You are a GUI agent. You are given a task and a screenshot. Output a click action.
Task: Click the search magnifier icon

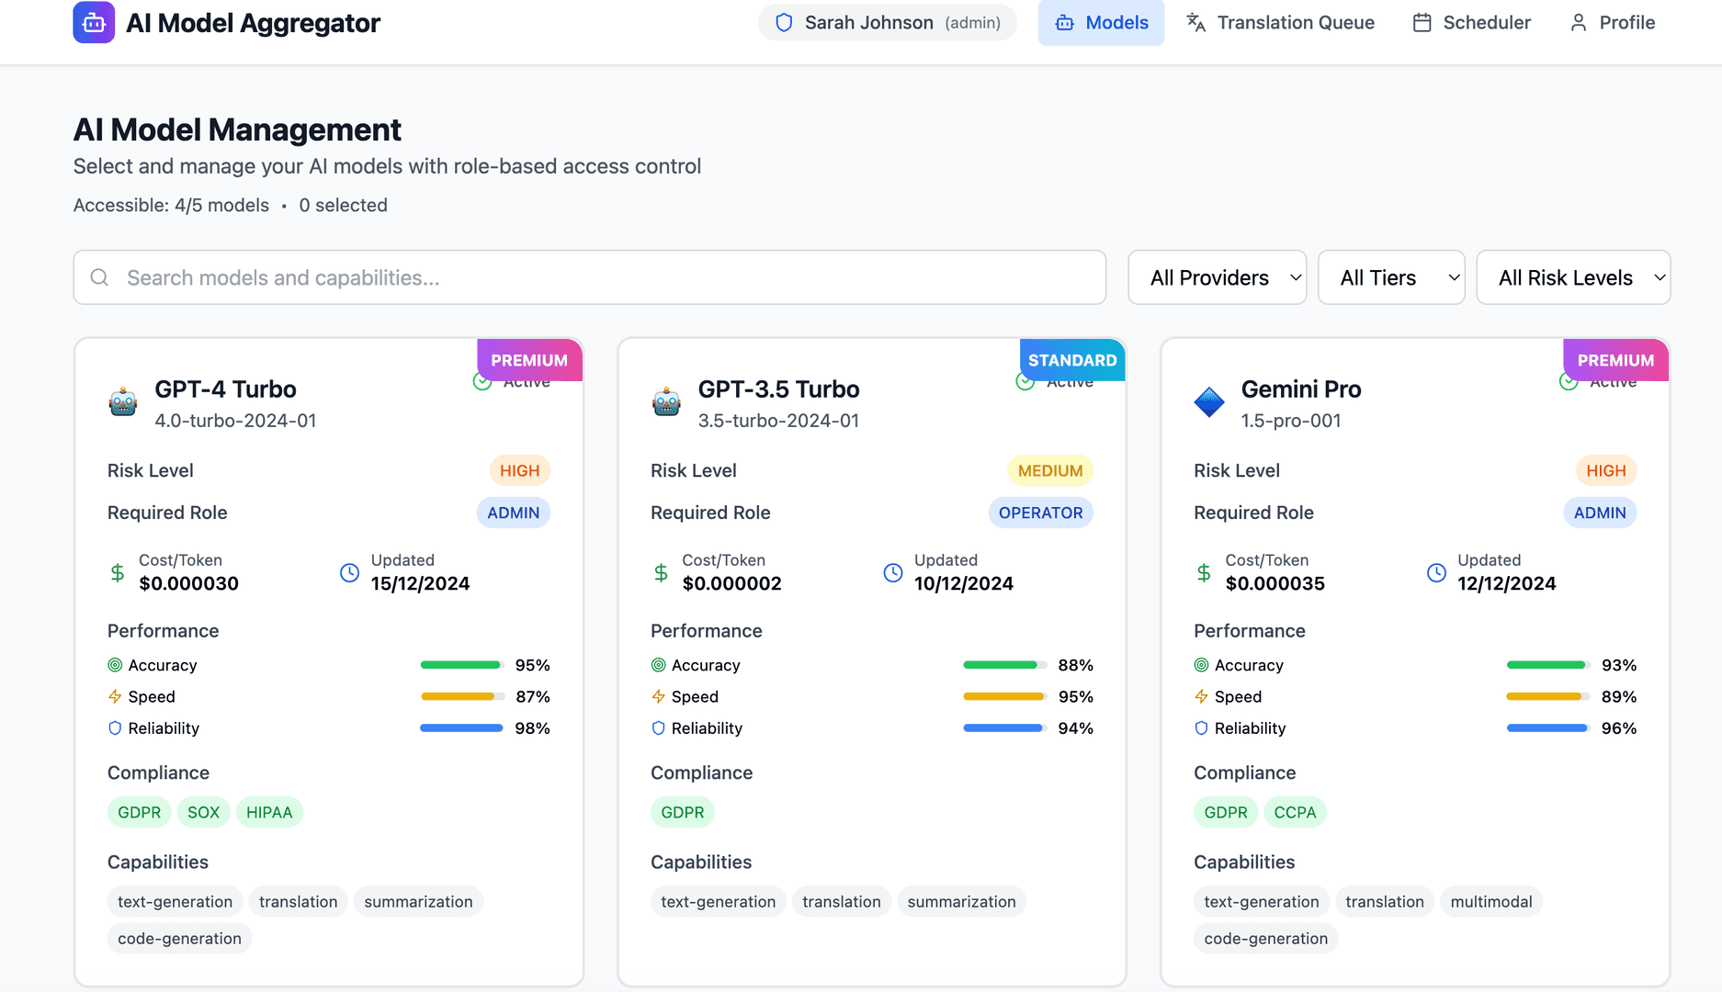click(x=99, y=277)
